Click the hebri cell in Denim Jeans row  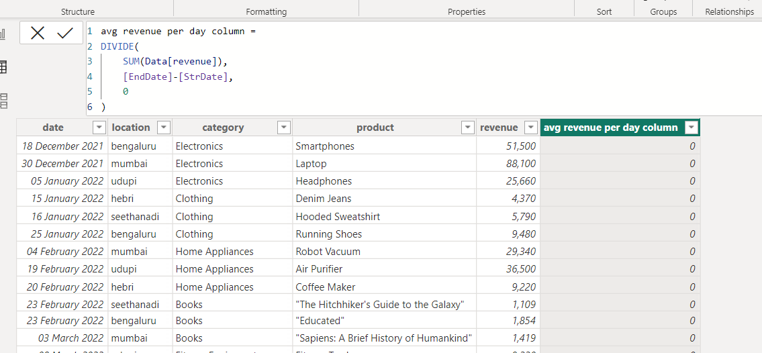[140, 199]
